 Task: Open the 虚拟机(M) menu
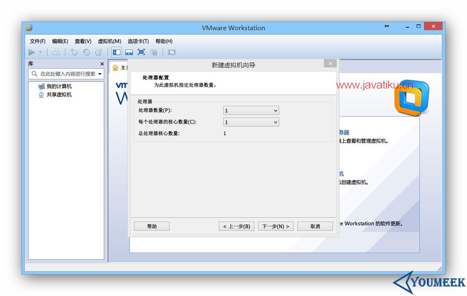(x=110, y=41)
